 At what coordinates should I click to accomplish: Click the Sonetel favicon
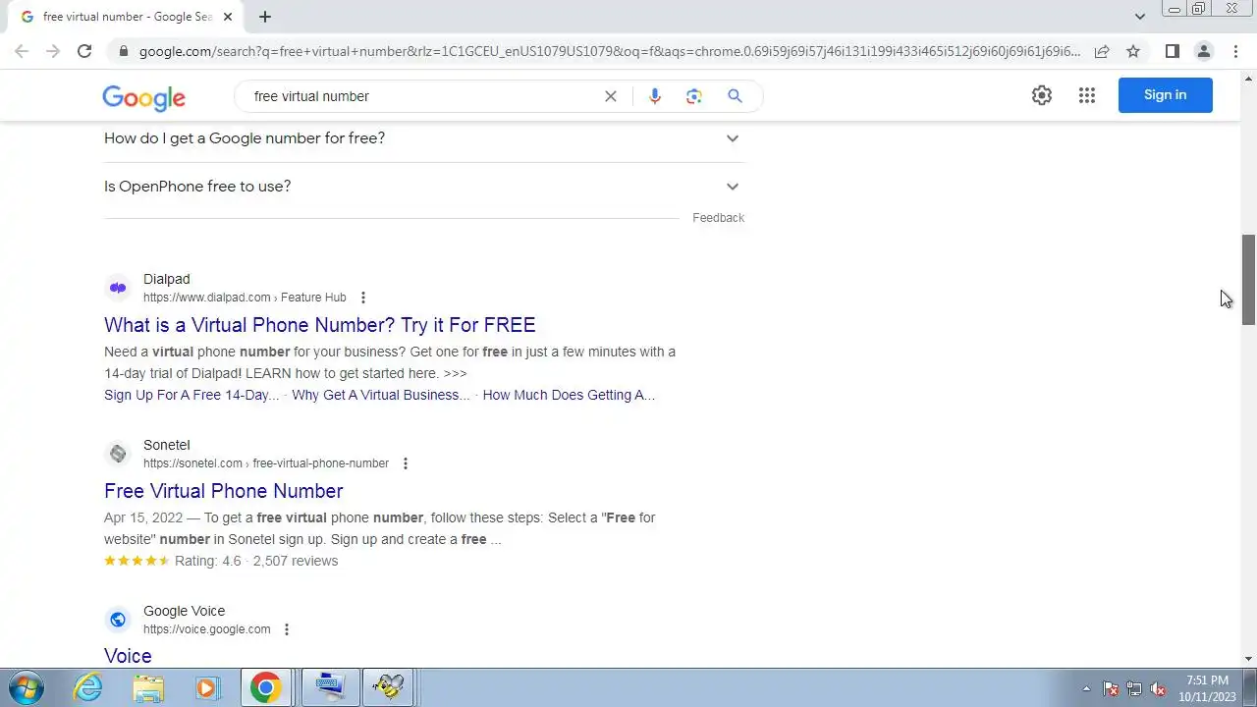118,454
